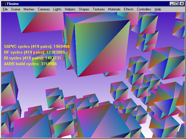Open the Scene menu

[15, 9]
